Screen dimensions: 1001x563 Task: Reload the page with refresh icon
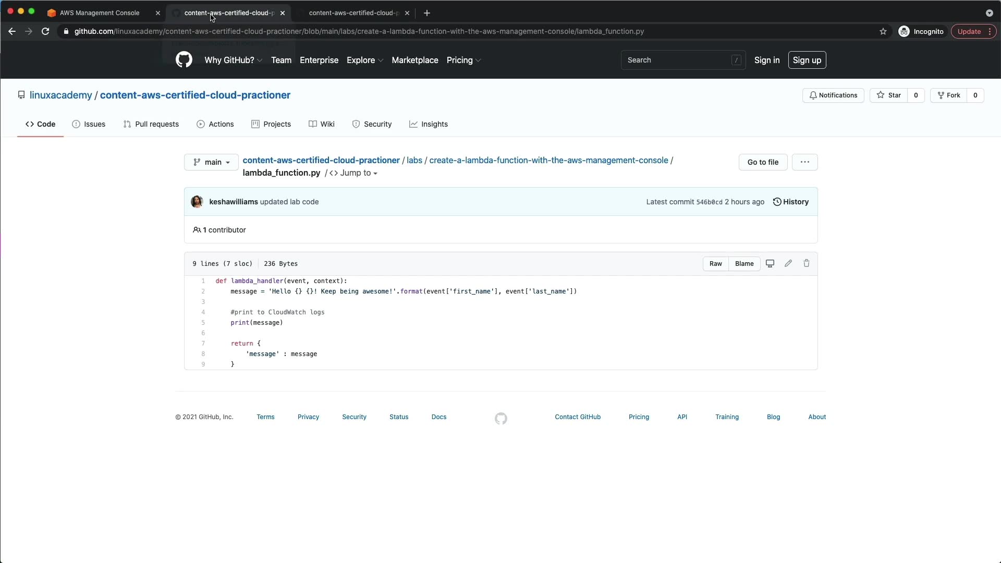(x=45, y=32)
